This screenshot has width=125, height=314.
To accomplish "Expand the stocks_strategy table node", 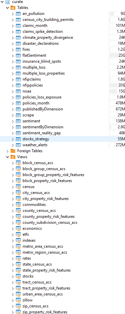I will click(13, 139).
